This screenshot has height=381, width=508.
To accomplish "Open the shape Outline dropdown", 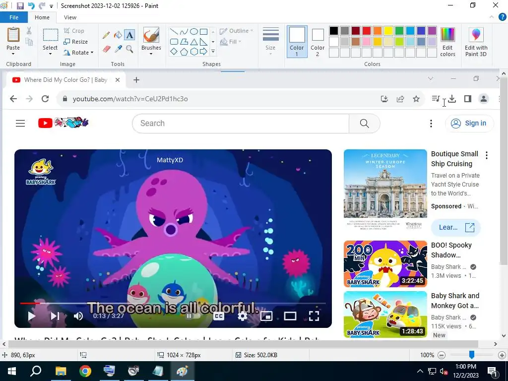I will [236, 31].
